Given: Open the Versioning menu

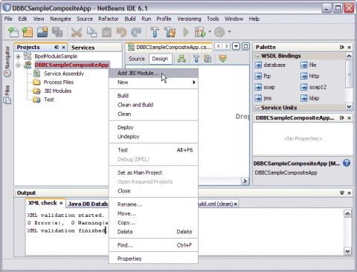Looking at the screenshot, I should tap(189, 19).
